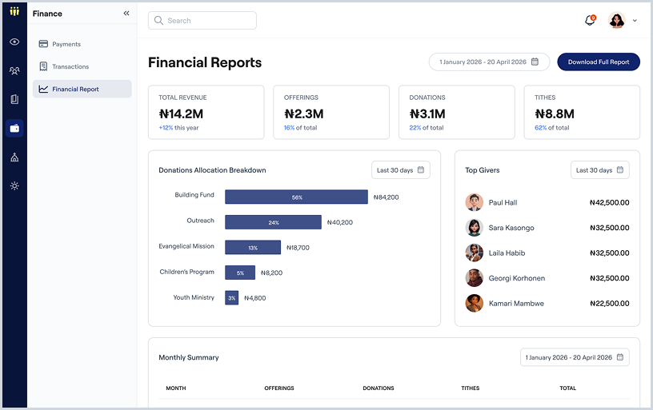
Task: Click the Children's Program 5% bar
Action: [240, 273]
